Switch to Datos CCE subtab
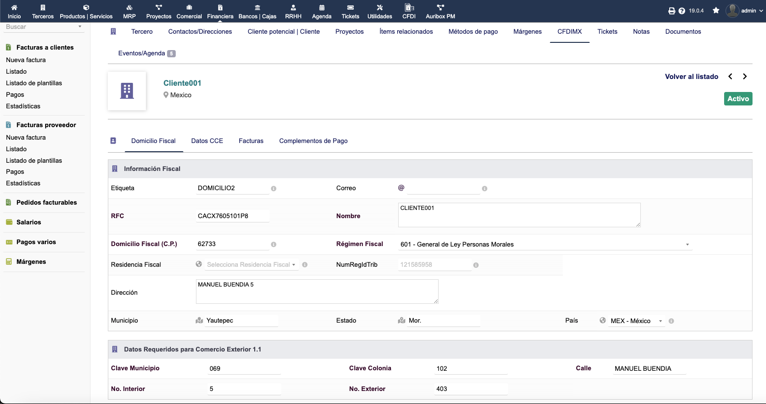The height and width of the screenshot is (404, 766). (x=207, y=141)
